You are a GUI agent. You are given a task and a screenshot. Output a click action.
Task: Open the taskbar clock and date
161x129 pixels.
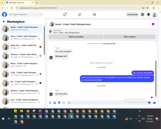(x=150, y=119)
